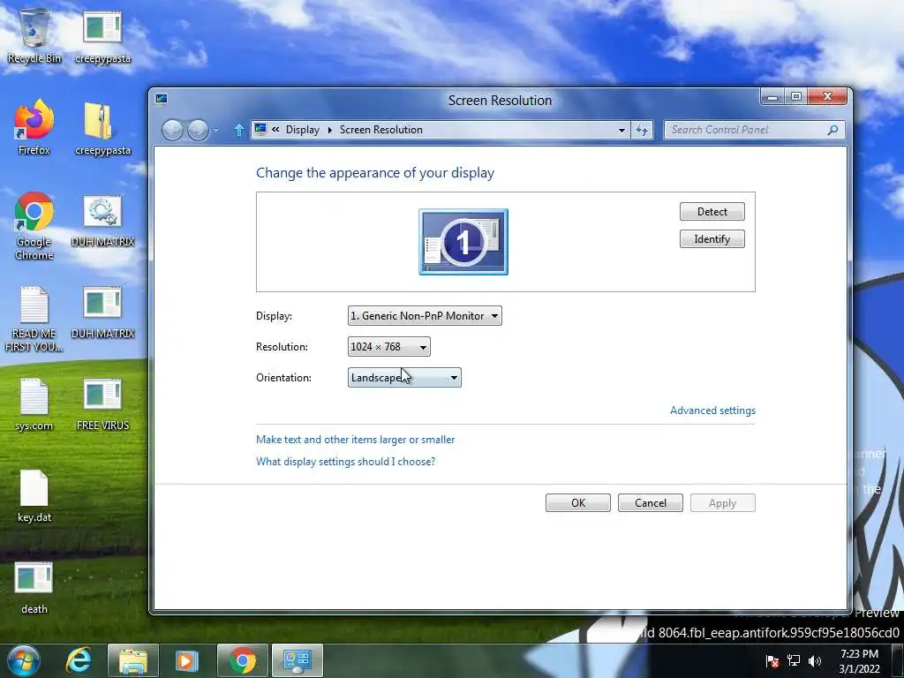
Task: Open the Resolution dropdown
Action: coord(389,346)
